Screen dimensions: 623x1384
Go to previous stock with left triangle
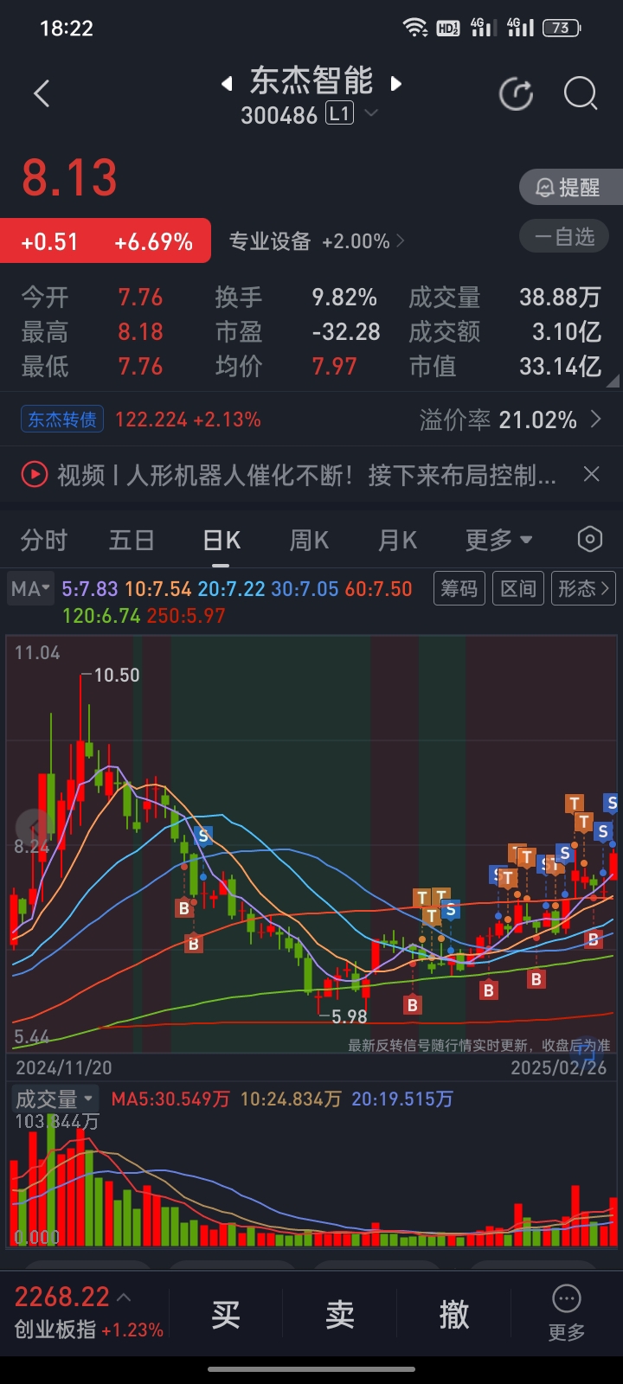click(227, 84)
